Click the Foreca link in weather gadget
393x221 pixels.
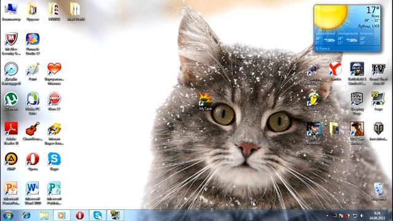tap(323, 48)
